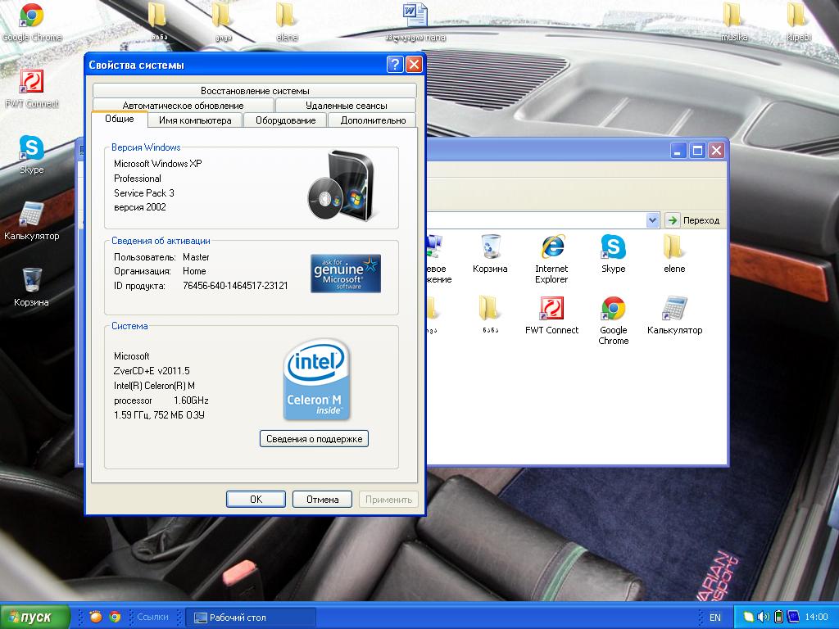Open the Калькулятор desktop shortcut
839x629 pixels.
tap(31, 215)
